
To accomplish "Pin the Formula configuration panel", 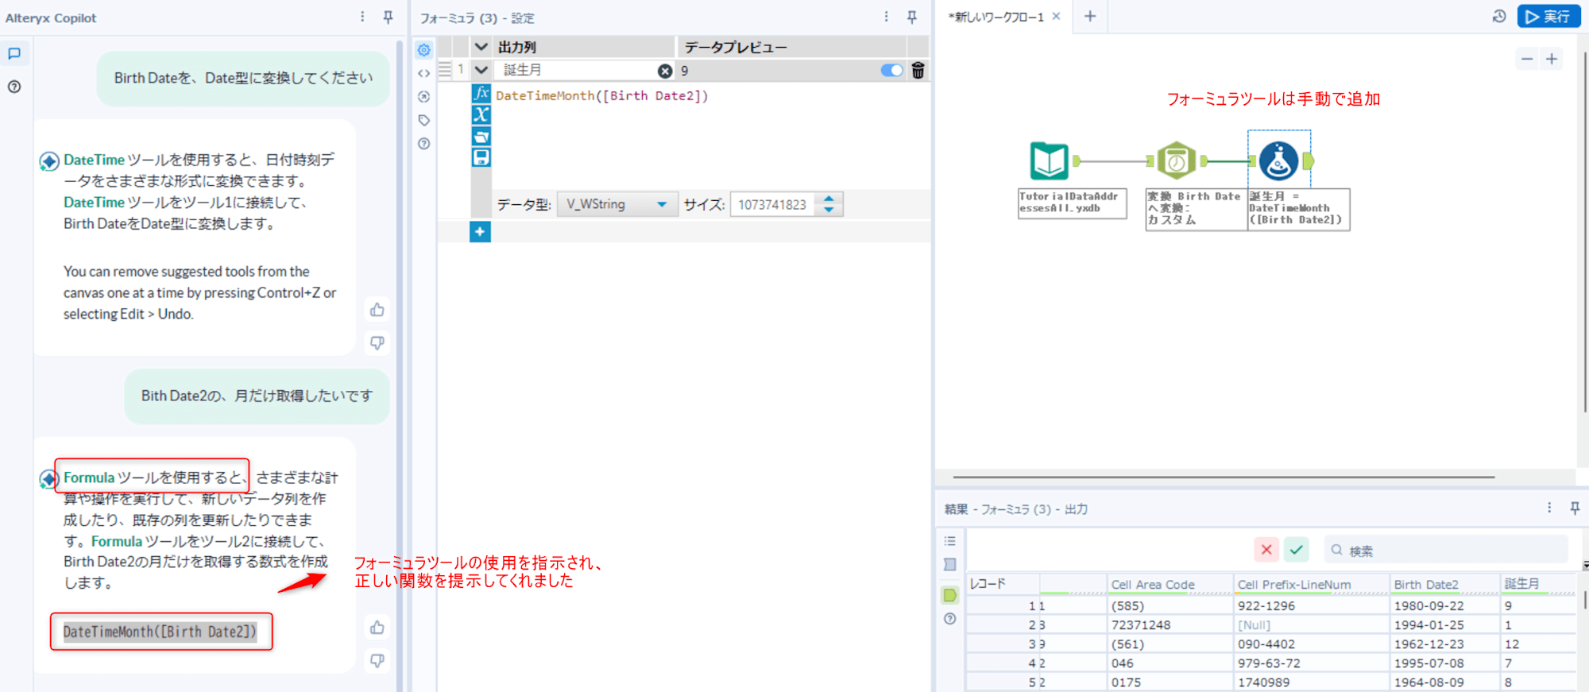I will 912,17.
